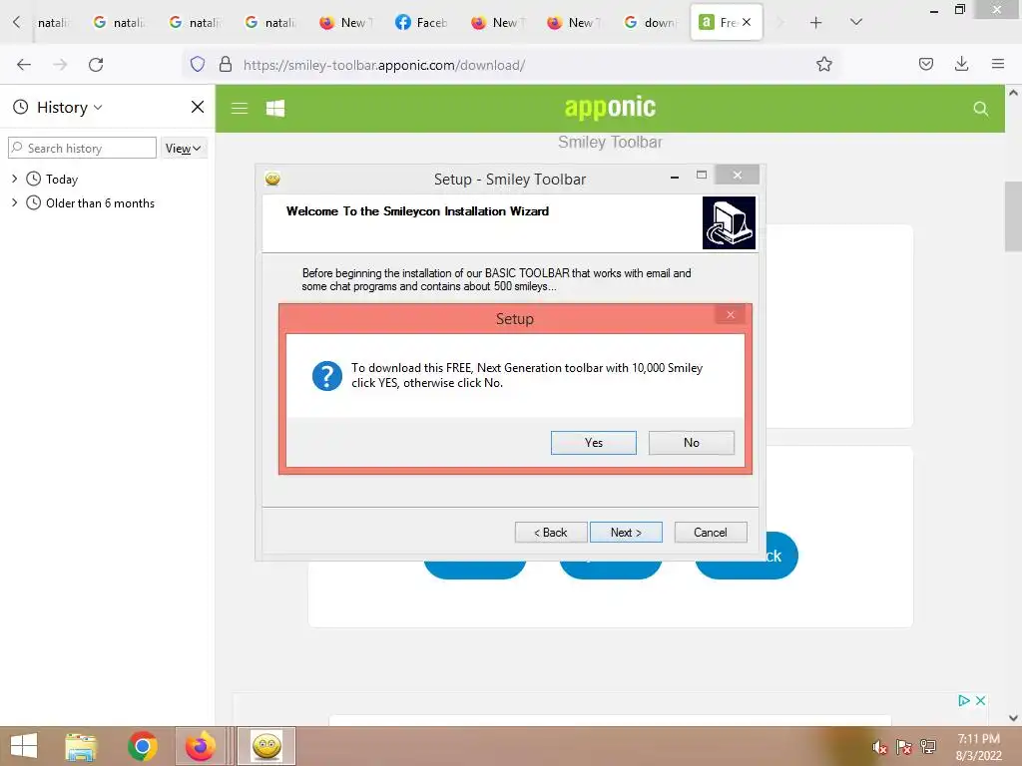The height and width of the screenshot is (766, 1022).
Task: Expand the Older than 6 months folder
Action: 14,202
